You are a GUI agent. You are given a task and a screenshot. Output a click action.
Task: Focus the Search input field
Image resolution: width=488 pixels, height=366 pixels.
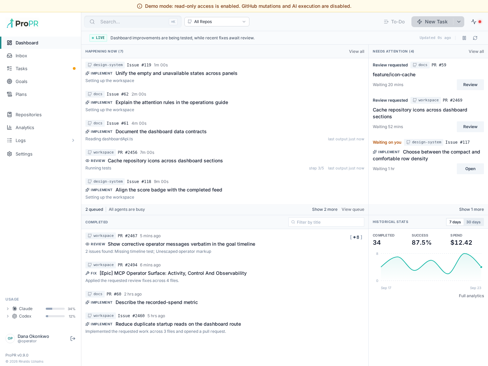tap(133, 22)
